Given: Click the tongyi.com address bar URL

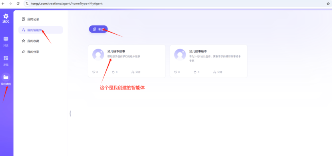Looking at the screenshot, I should (x=67, y=4).
